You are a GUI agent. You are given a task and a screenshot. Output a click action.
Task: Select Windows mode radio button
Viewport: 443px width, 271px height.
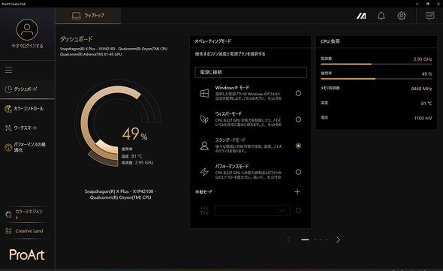coord(298,93)
